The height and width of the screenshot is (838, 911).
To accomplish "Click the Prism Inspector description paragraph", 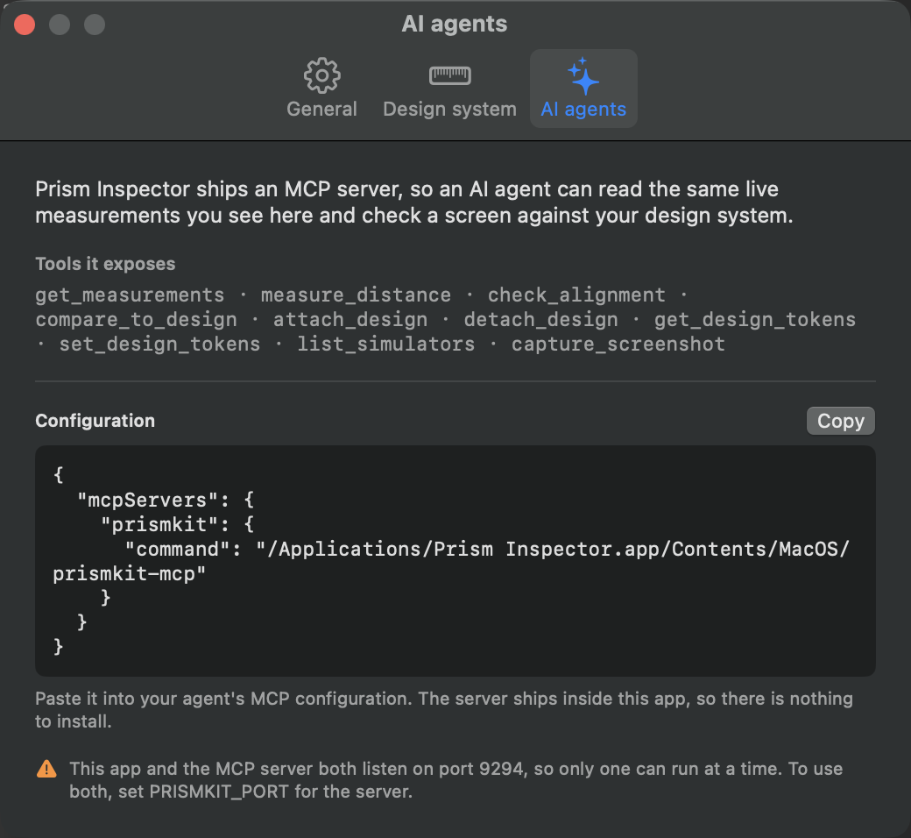I will [x=414, y=202].
